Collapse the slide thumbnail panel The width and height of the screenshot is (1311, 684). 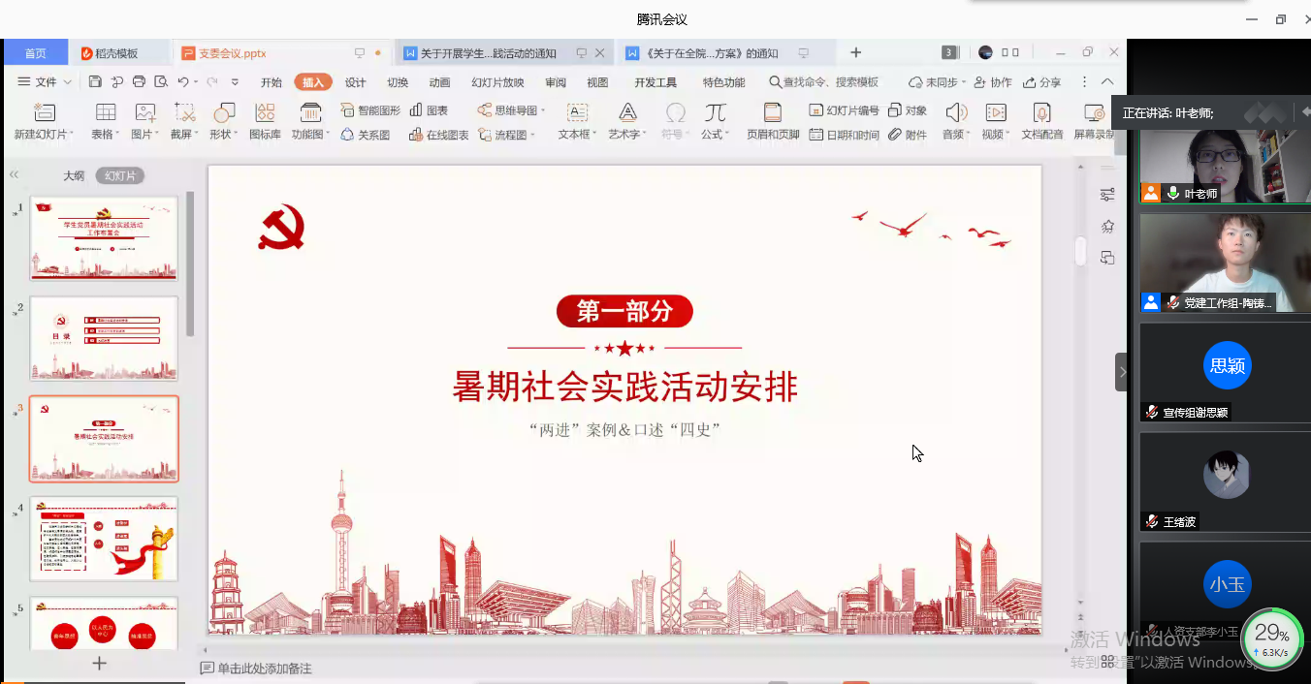pos(15,175)
